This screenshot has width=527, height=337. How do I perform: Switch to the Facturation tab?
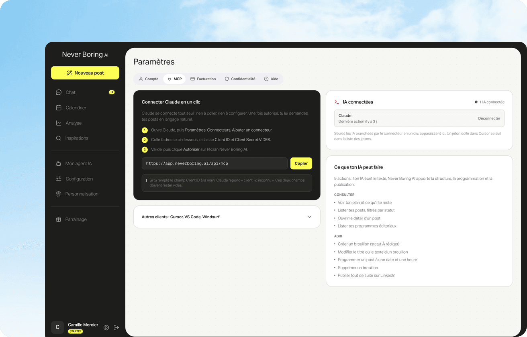click(x=203, y=79)
